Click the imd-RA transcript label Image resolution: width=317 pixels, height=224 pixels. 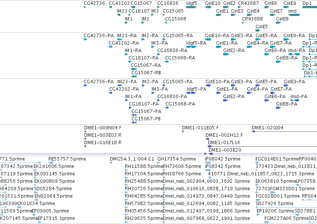click(x=297, y=51)
